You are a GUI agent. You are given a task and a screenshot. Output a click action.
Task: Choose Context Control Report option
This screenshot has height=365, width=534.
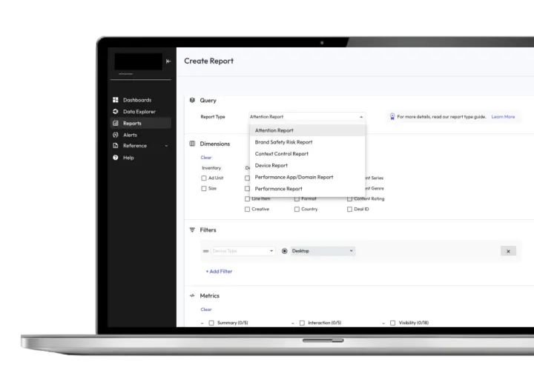308,153
